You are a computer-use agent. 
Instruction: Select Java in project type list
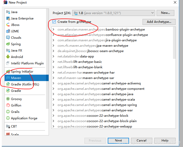pyautogui.click(x=25, y=12)
